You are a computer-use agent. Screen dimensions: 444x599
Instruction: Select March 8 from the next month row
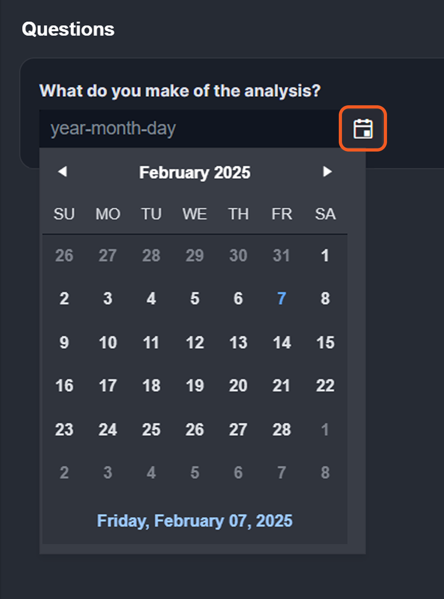tap(325, 473)
